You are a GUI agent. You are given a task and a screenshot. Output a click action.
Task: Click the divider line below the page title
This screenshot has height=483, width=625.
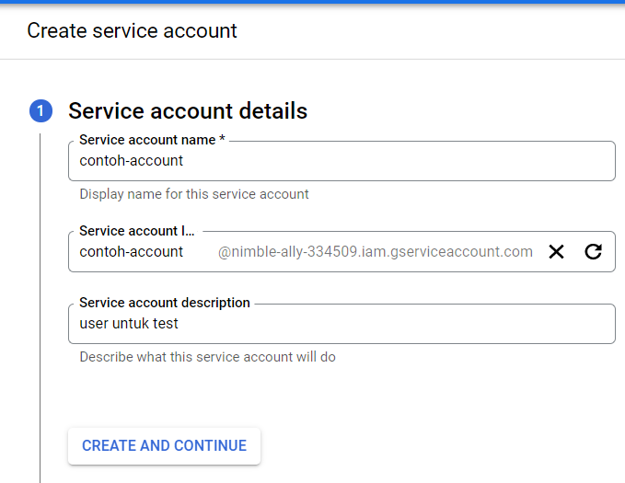[x=313, y=60]
